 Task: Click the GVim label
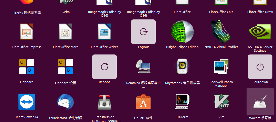(x=66, y=12)
